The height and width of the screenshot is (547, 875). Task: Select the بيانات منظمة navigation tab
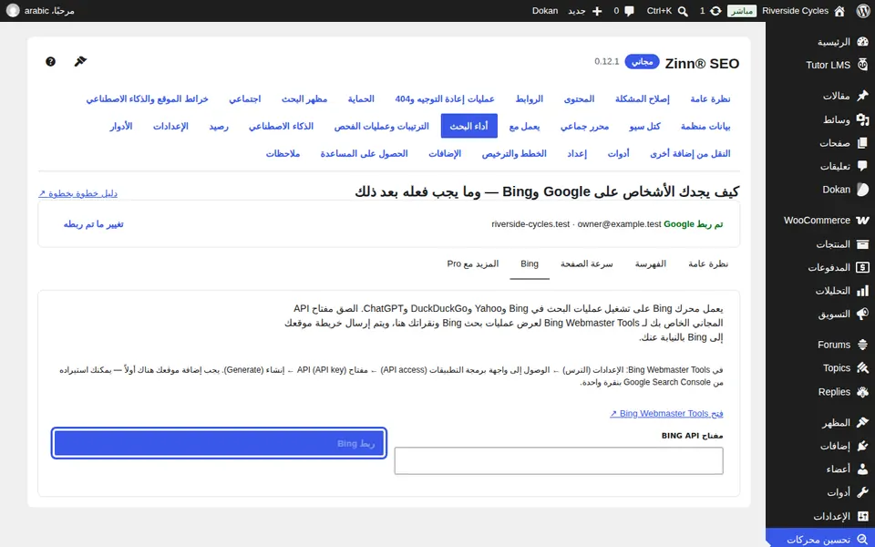(x=705, y=126)
